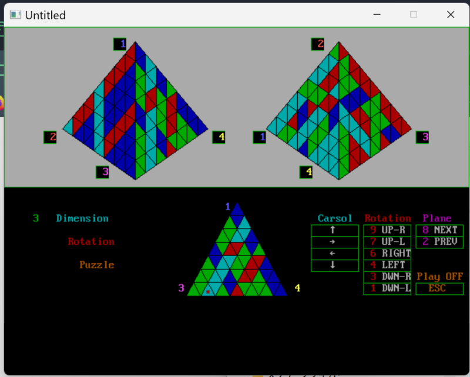Go to the 8 NEXT plane
Image resolution: width=470 pixels, height=377 pixels.
tap(439, 230)
